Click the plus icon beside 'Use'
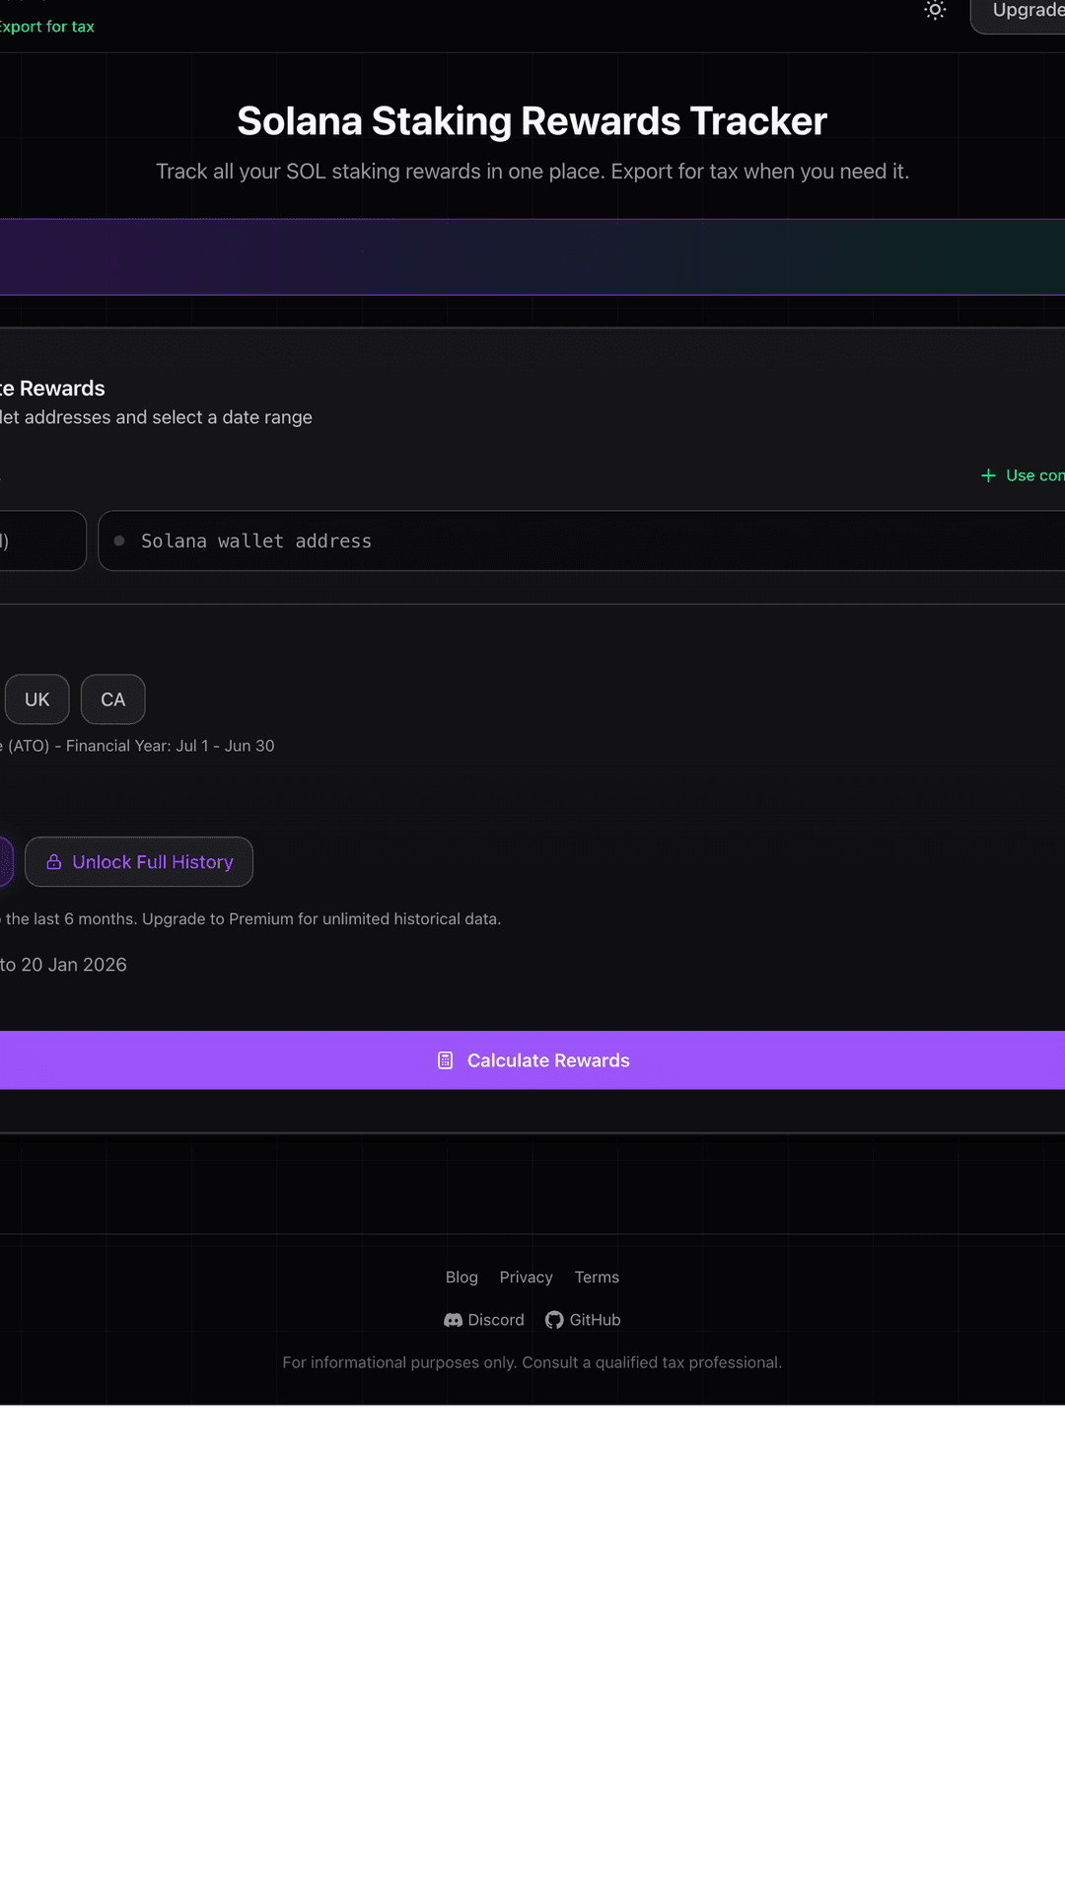1065x1894 pixels. (x=988, y=475)
